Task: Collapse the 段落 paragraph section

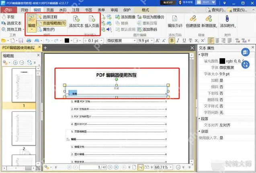Action: tap(199, 119)
